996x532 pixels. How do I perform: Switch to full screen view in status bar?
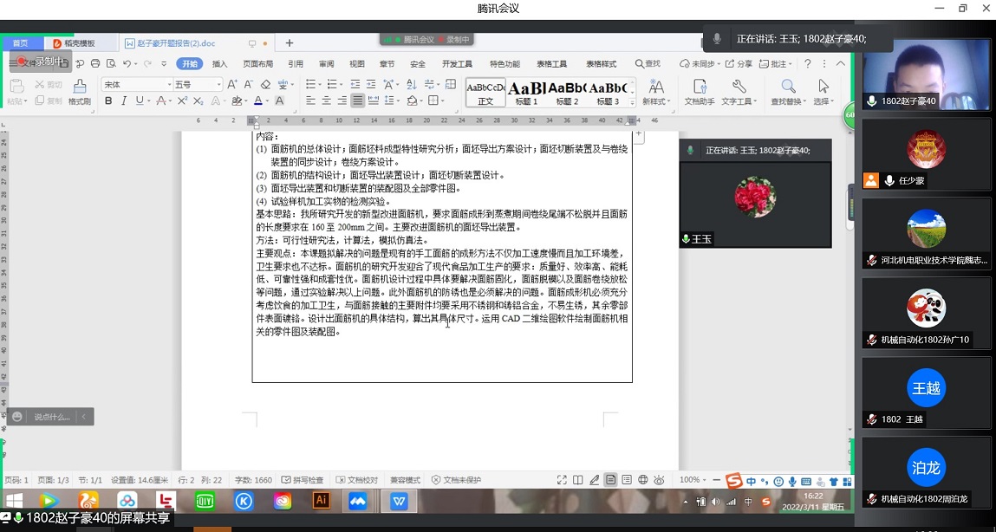tap(562, 480)
